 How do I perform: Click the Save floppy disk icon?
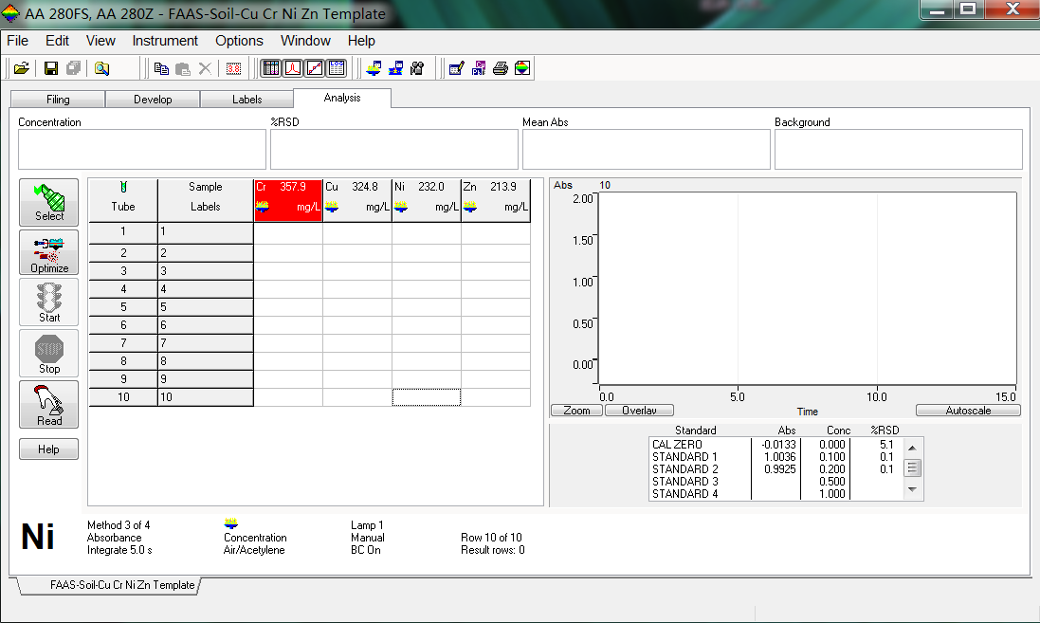(x=51, y=68)
